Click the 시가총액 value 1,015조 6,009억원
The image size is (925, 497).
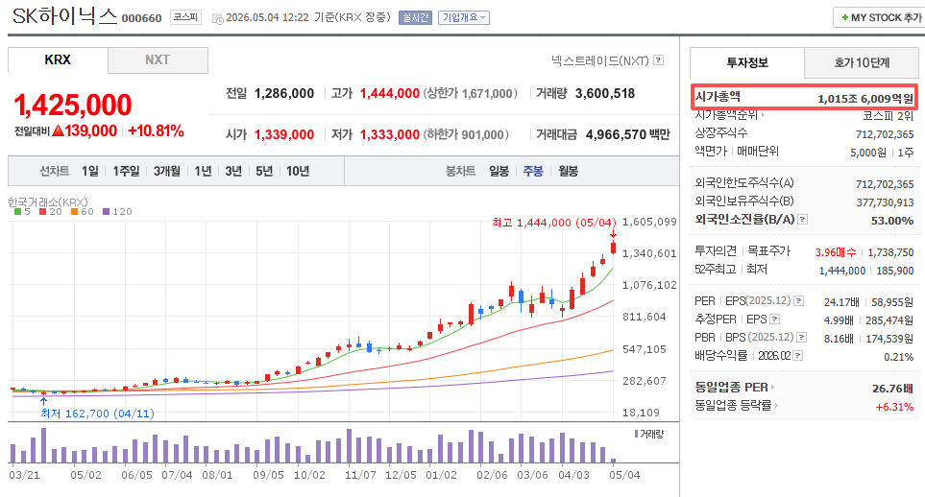865,99
